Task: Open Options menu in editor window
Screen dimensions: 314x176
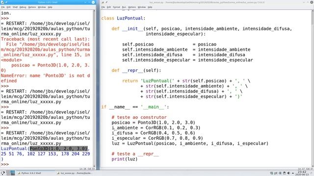Action: [x=132, y=7]
